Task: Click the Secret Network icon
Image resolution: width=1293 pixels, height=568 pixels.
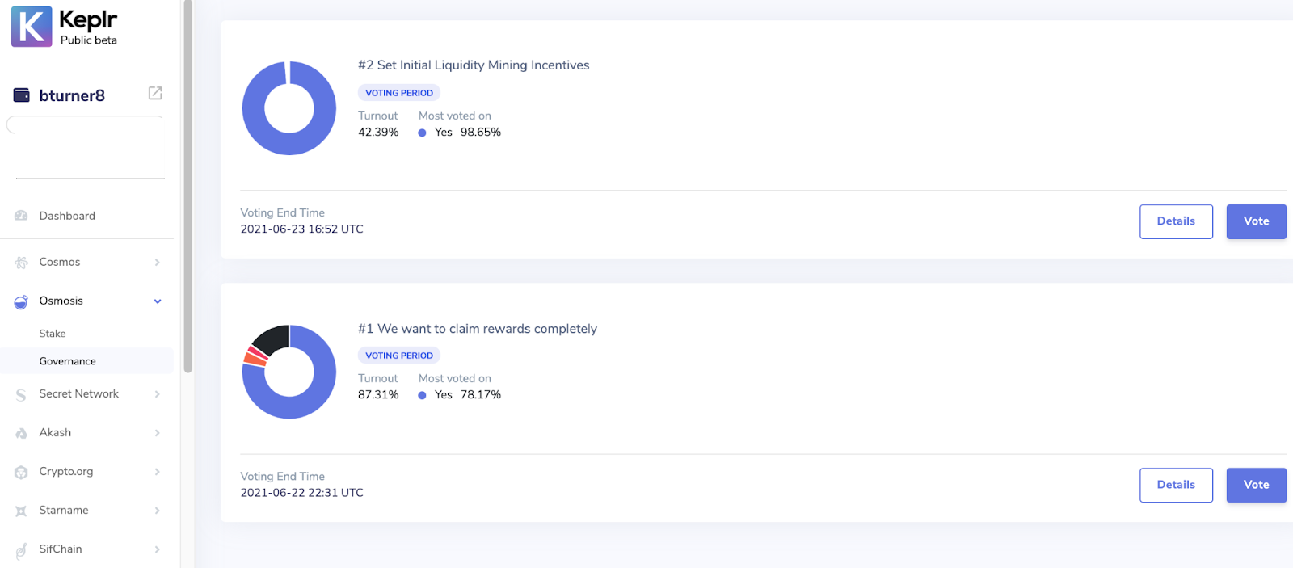Action: 22,394
